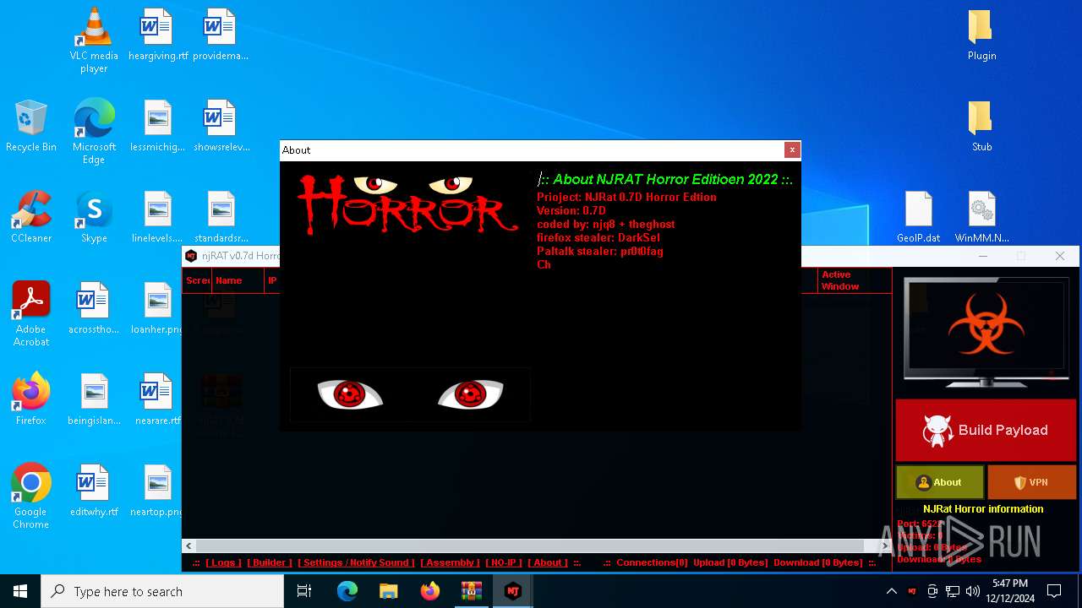The width and height of the screenshot is (1082, 608).
Task: Click NJRat Horror information label
Action: point(983,508)
